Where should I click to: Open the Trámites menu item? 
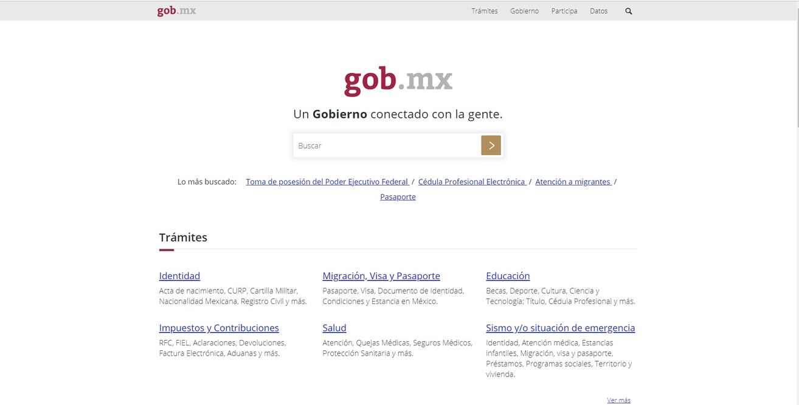tap(484, 11)
